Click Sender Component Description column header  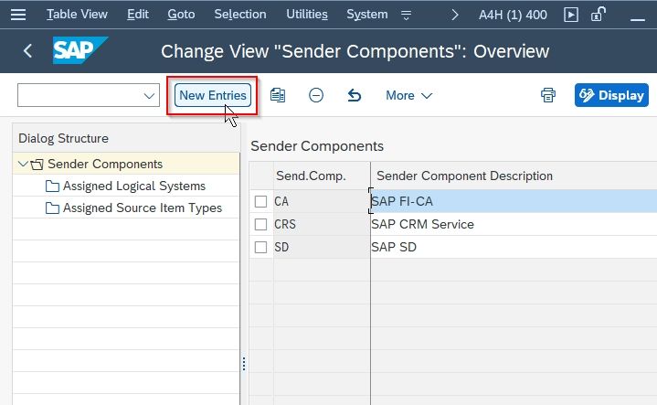point(514,176)
